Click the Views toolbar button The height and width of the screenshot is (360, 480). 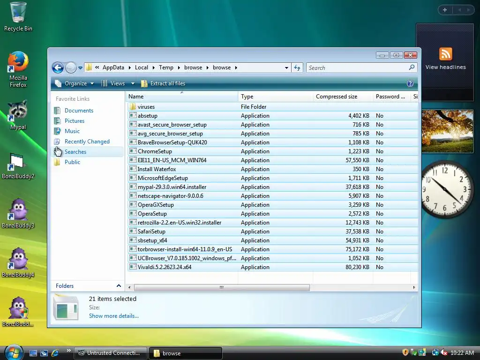point(113,83)
